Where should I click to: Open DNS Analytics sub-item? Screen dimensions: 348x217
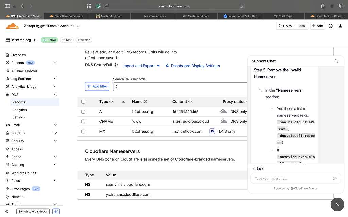[19, 110]
